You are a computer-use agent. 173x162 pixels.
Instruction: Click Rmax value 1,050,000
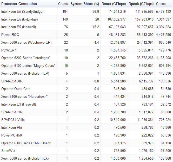point(118,158)
